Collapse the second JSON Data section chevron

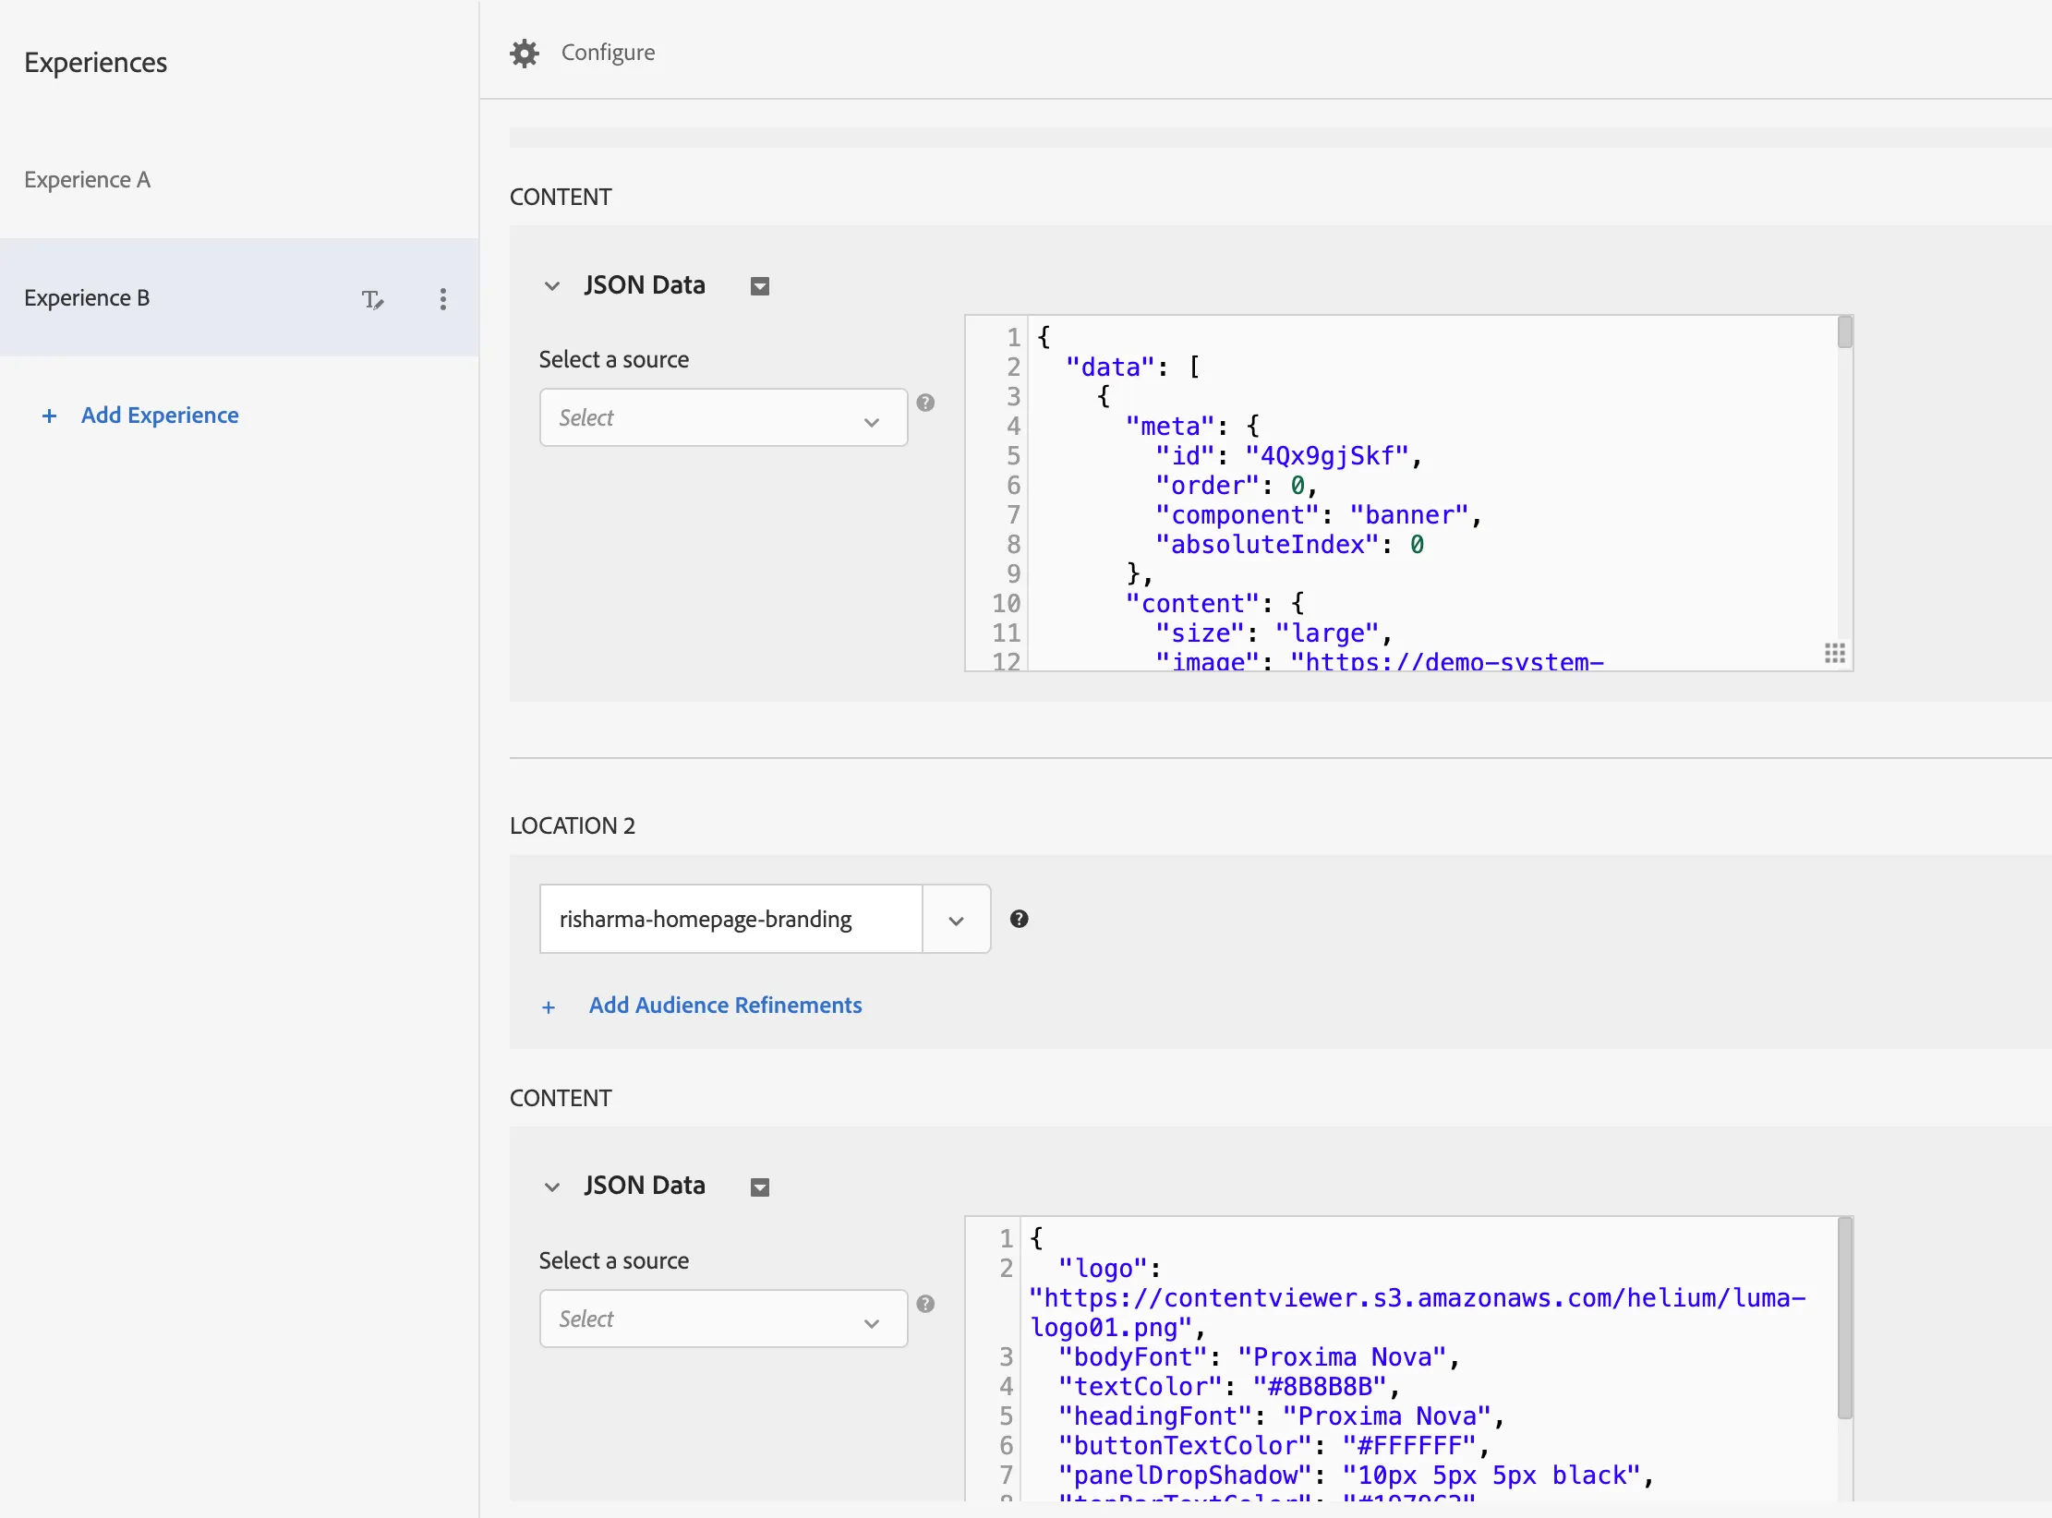coord(552,1187)
